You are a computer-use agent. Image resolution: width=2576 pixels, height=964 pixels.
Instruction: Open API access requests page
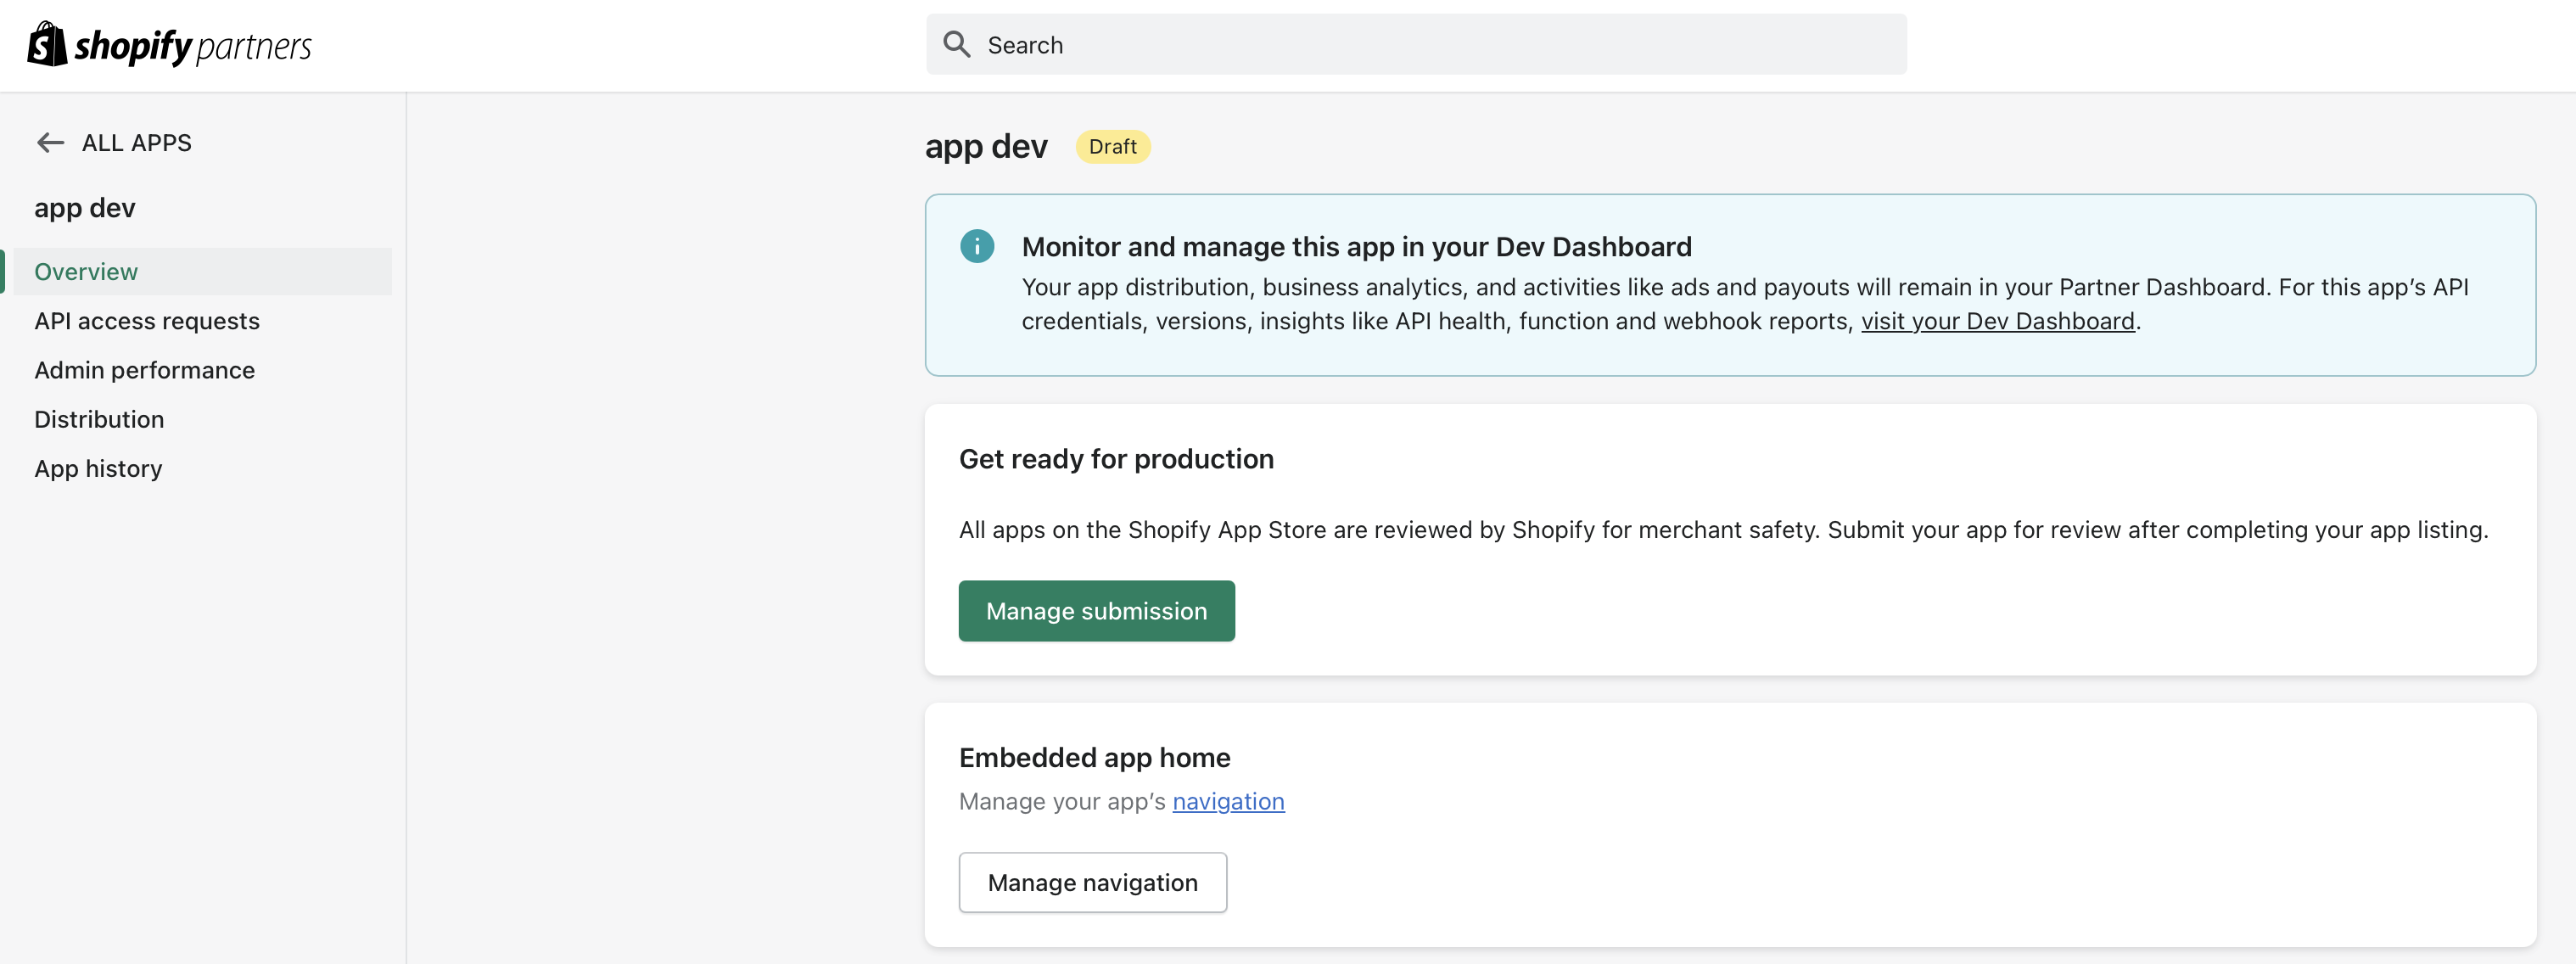tap(146, 321)
